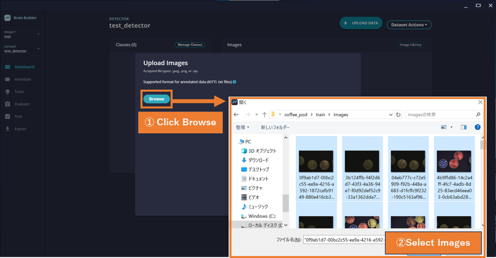This screenshot has height=258, width=496.
Task: Click train in the address path
Action: click(x=320, y=115)
